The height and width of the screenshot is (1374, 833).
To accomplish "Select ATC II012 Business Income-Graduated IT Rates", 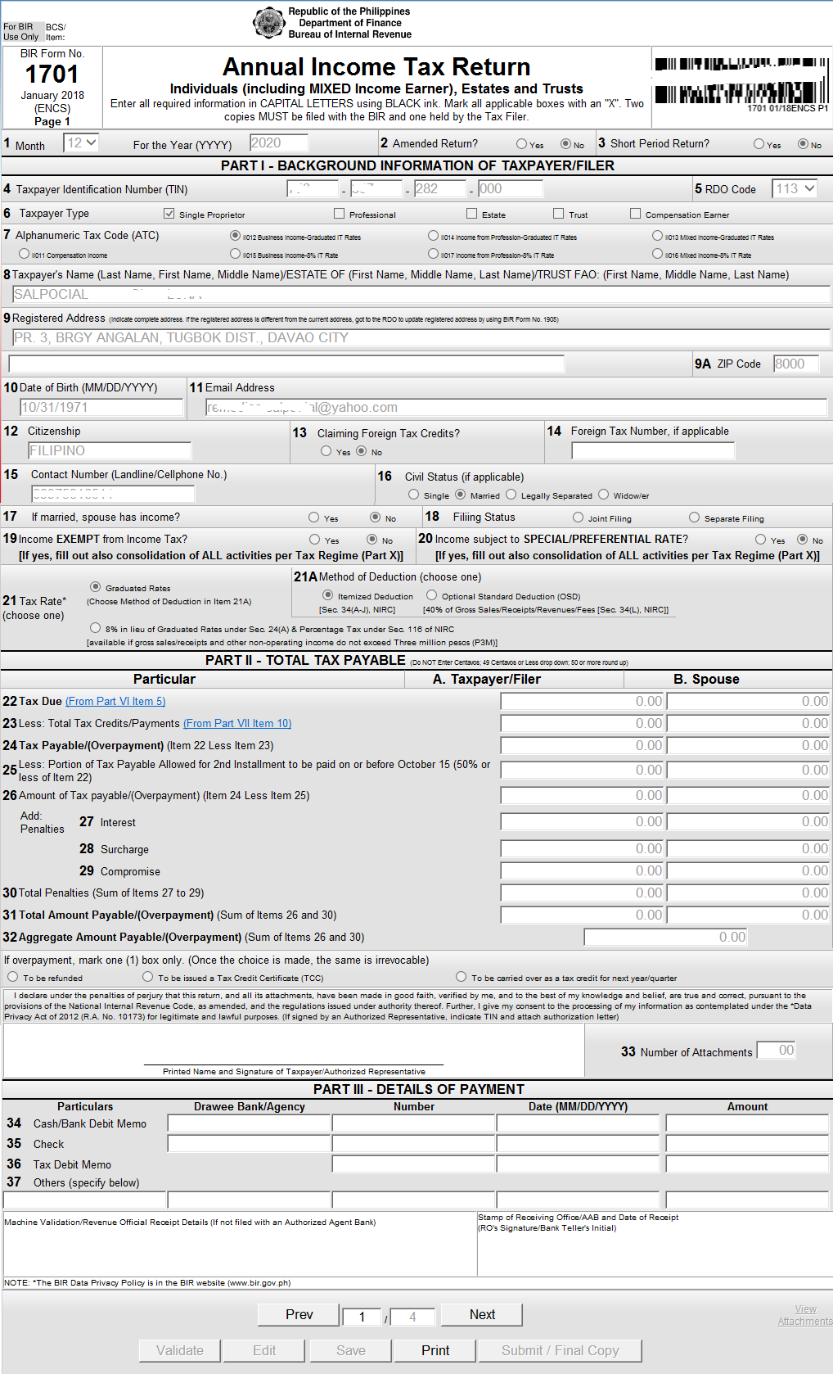I will click(x=235, y=236).
